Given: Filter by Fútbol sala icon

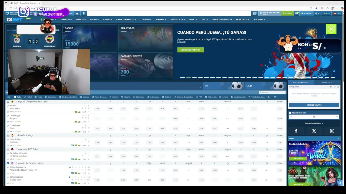Looking at the screenshot, I should [x=211, y=97].
